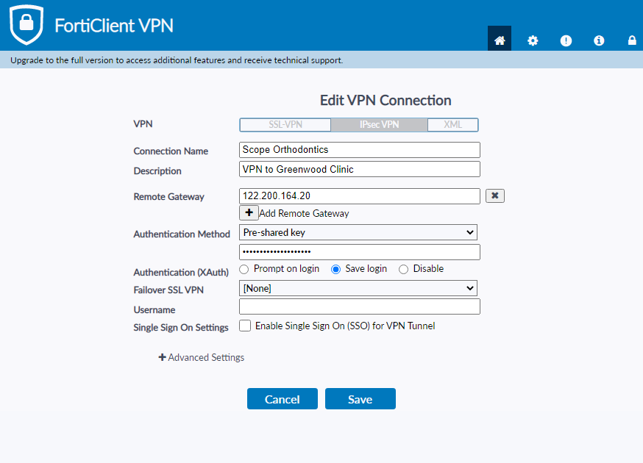Select Save login radio option

[x=336, y=269]
